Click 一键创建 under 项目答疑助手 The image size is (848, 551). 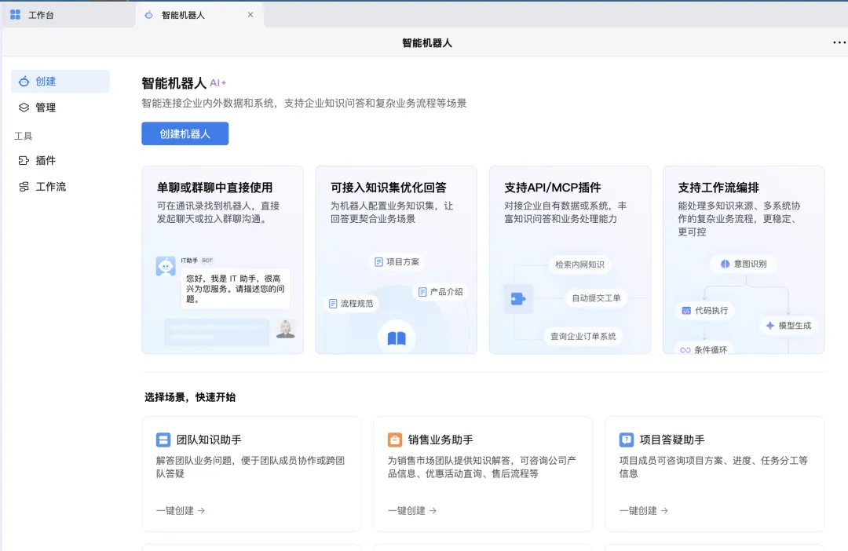[x=644, y=510]
